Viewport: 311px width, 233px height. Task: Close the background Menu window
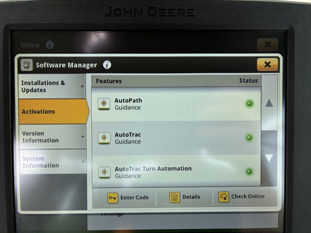point(268,45)
